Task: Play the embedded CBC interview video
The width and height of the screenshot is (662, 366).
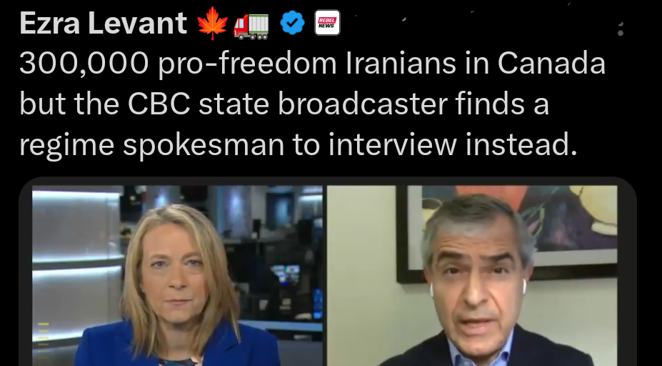Action: point(325,275)
